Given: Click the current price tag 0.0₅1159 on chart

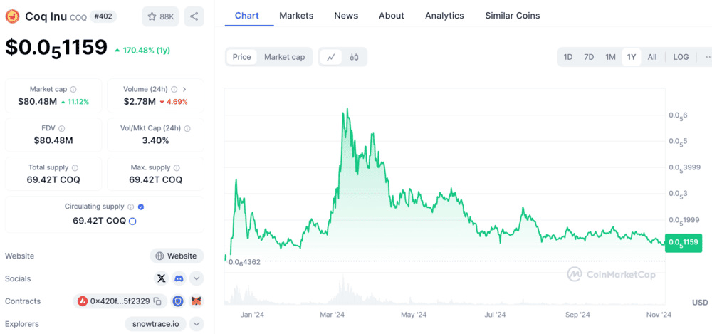Looking at the screenshot, I should (x=683, y=242).
